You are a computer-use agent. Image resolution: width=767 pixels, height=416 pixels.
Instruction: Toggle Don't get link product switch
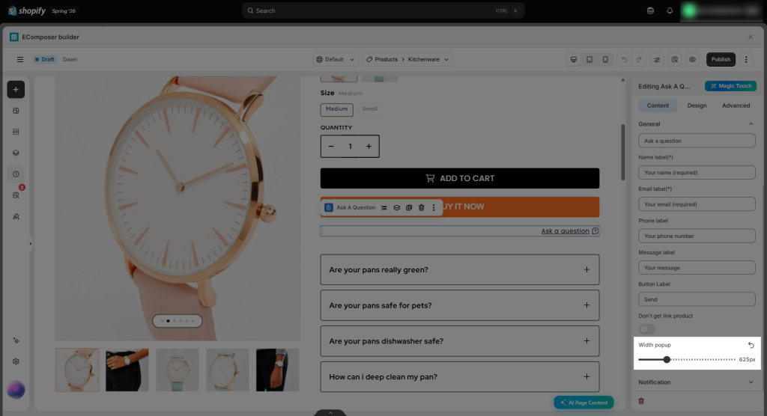[647, 329]
